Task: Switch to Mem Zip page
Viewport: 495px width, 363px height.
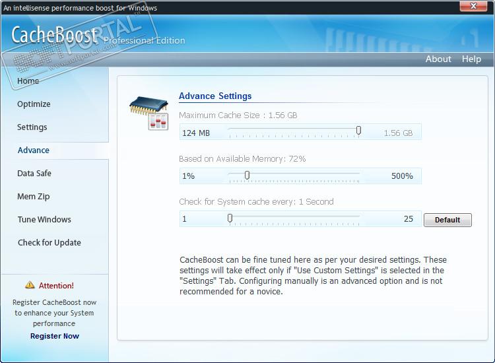Action: click(34, 196)
